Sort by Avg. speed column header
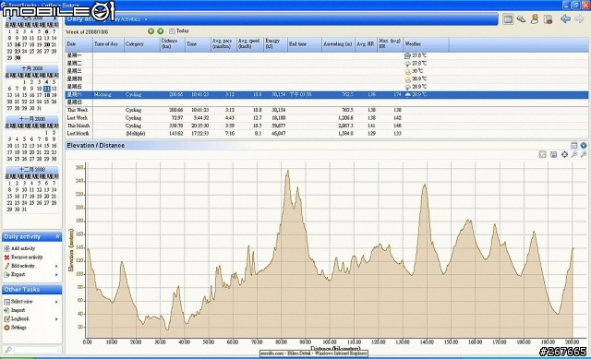Image resolution: width=591 pixels, height=359 pixels. coord(250,44)
